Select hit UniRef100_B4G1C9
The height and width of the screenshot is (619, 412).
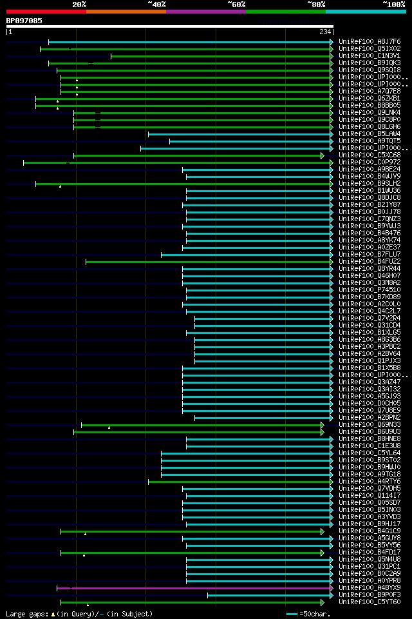point(370,531)
